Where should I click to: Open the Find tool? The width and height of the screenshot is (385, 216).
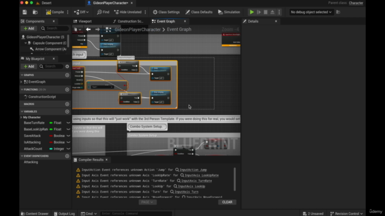tap(103, 12)
